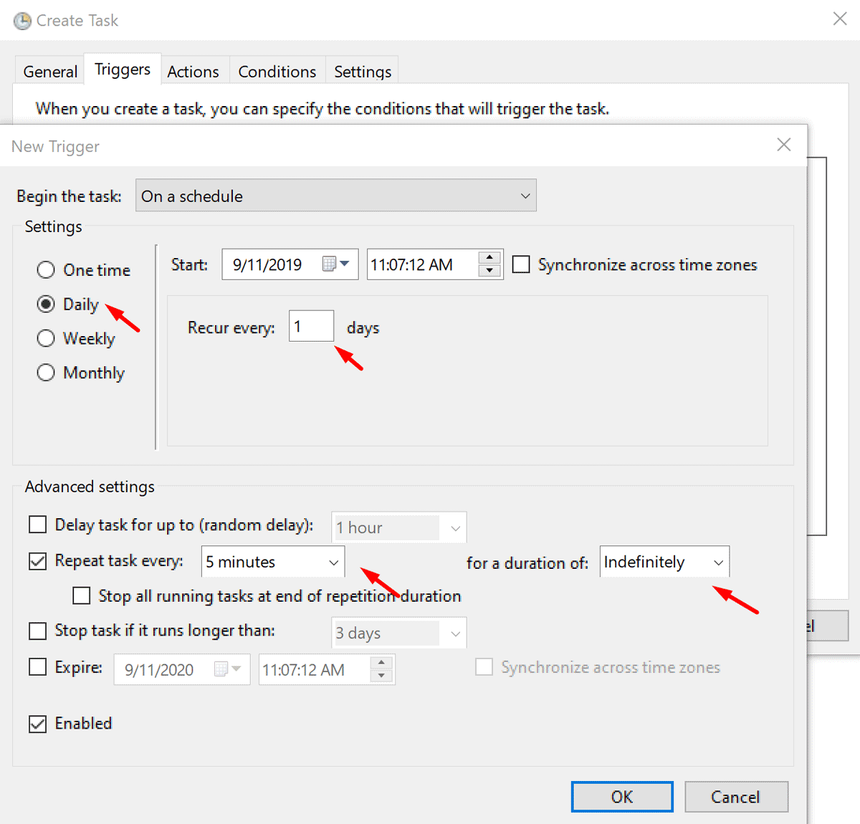This screenshot has width=860, height=824.
Task: Switch to the Conditions tab
Action: pos(277,71)
